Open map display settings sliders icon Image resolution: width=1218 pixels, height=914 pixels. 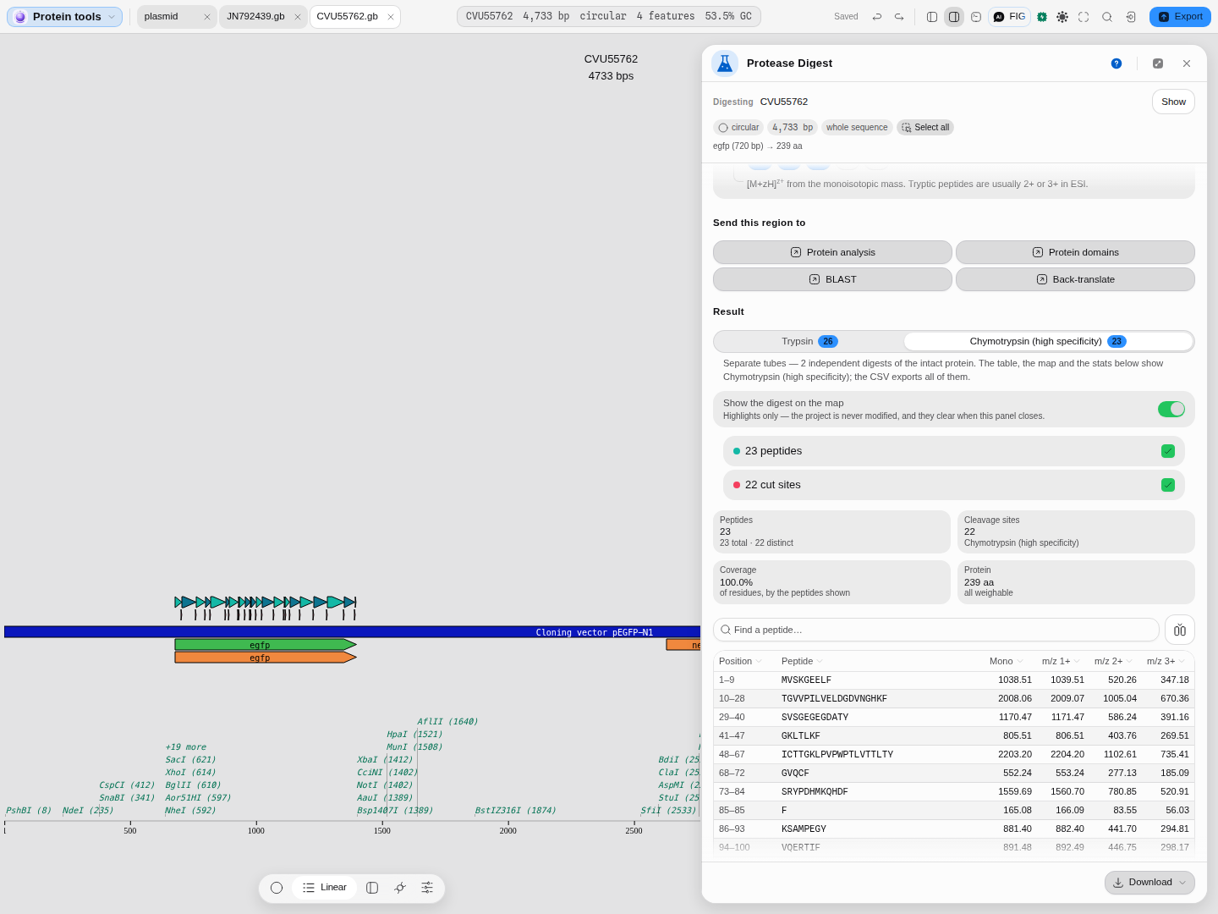tap(427, 888)
